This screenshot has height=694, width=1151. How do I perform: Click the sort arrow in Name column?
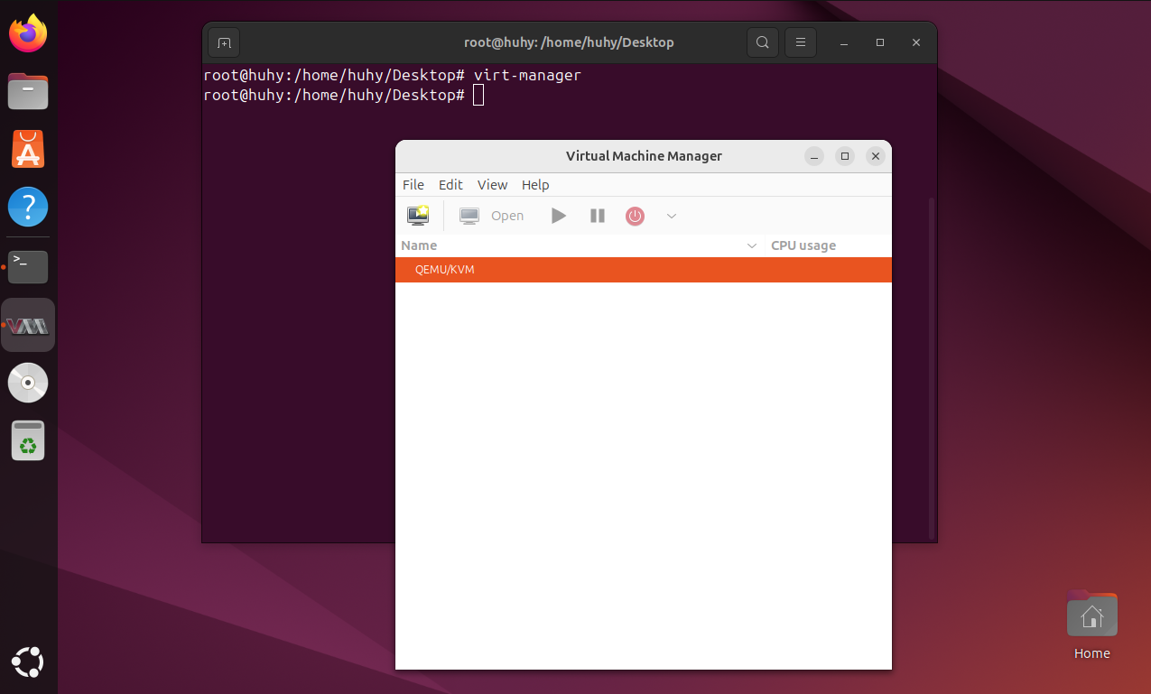pos(752,245)
